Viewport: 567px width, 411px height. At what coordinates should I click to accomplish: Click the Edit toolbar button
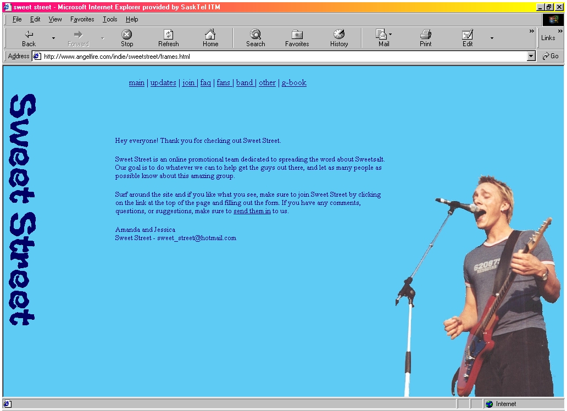coord(467,38)
